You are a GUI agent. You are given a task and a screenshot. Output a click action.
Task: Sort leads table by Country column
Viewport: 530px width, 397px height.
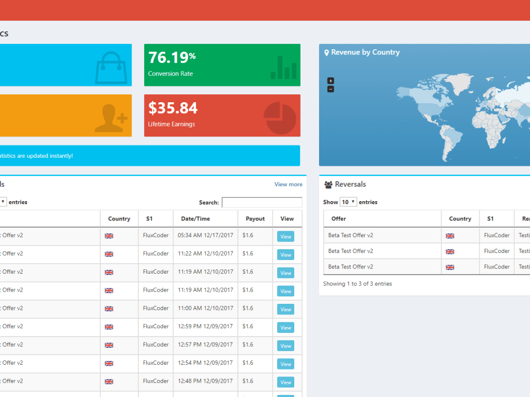[119, 219]
